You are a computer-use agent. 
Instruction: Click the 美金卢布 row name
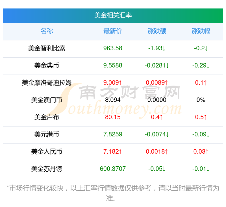click(47, 117)
